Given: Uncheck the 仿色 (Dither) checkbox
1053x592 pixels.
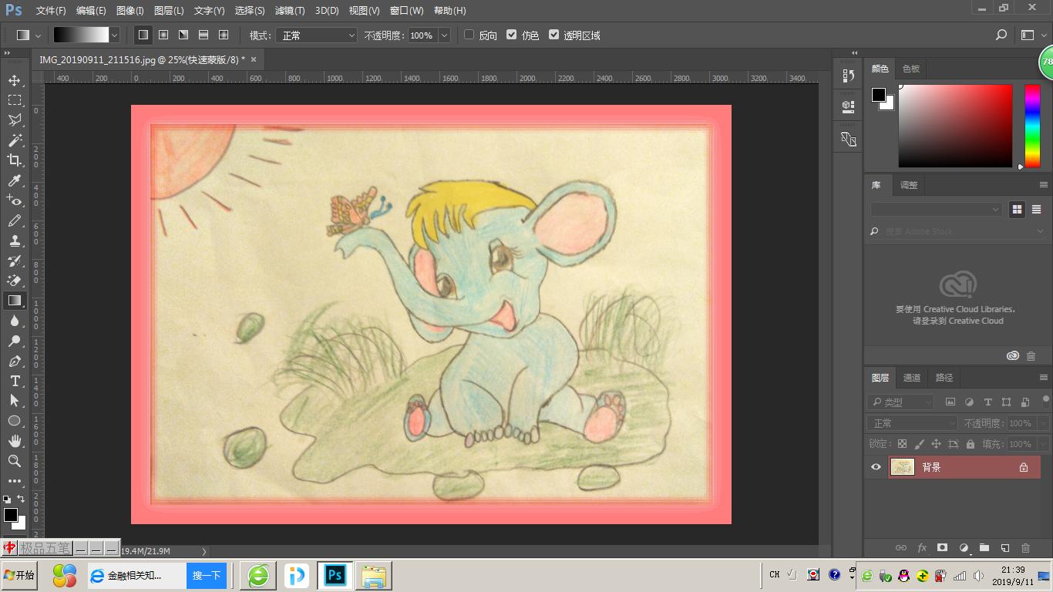Looking at the screenshot, I should 511,35.
